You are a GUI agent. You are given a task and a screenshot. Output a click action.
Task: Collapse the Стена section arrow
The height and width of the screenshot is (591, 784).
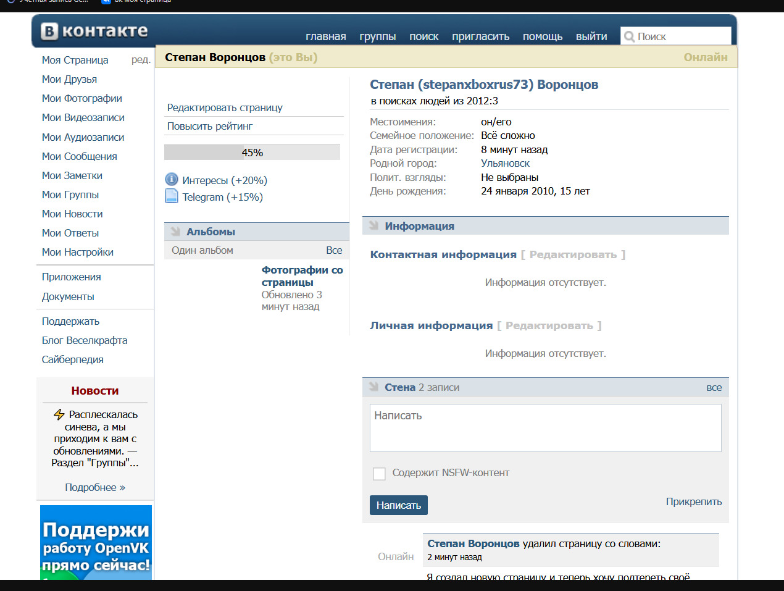point(373,387)
